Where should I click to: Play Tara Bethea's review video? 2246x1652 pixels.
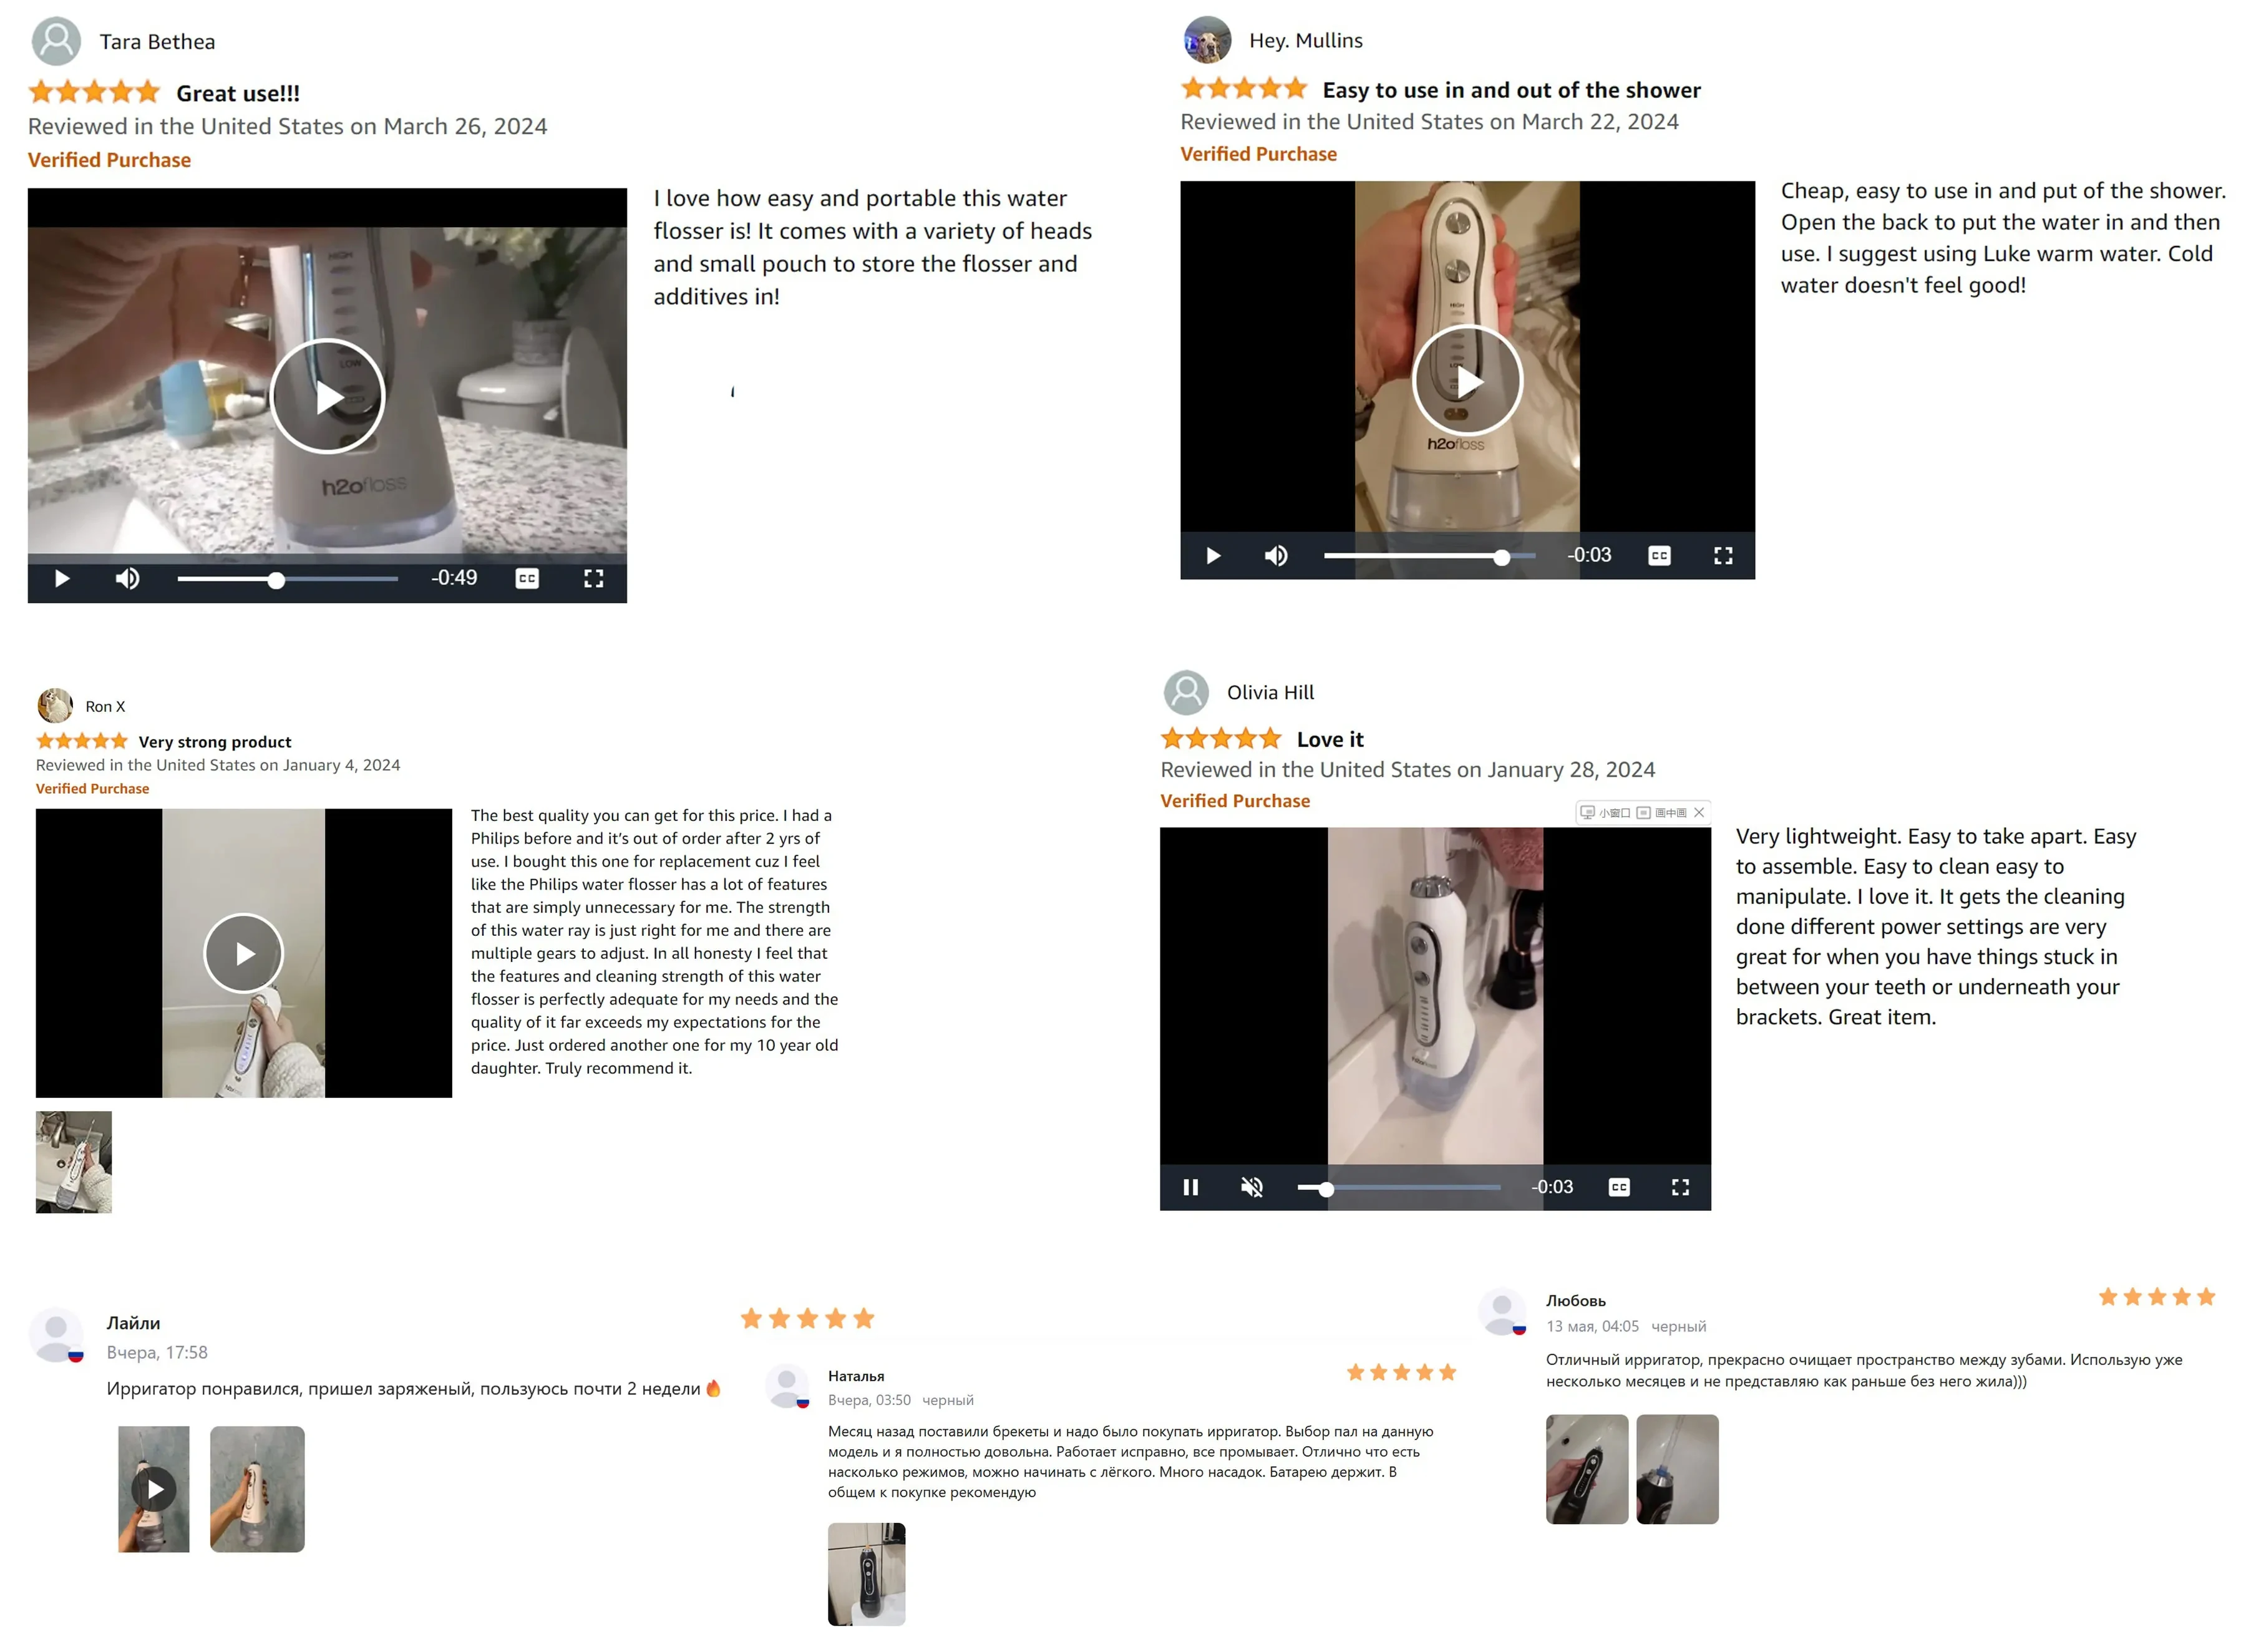(x=326, y=397)
